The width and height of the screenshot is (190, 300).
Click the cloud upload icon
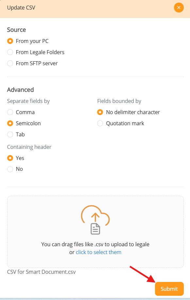coord(95,215)
